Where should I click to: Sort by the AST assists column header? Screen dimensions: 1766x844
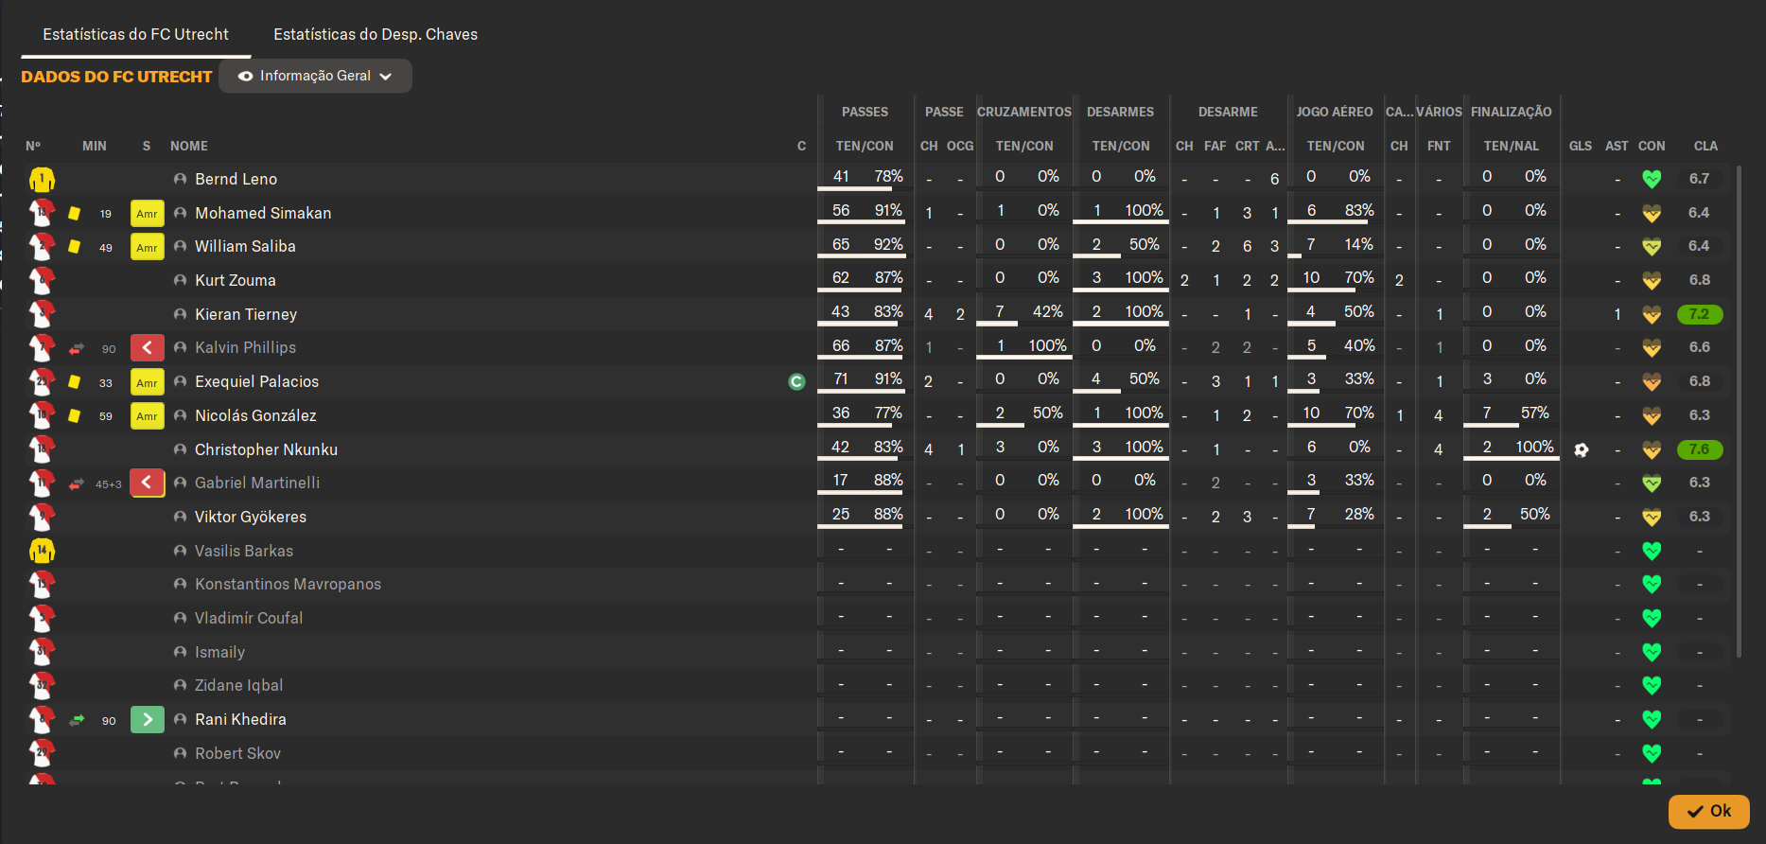(x=1617, y=146)
